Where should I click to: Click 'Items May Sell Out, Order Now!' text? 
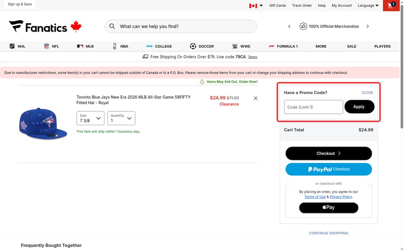[x=232, y=82]
